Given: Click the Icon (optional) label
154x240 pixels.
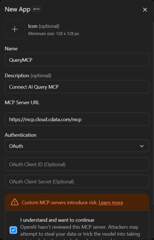Looking at the screenshot, I should click(x=44, y=26).
